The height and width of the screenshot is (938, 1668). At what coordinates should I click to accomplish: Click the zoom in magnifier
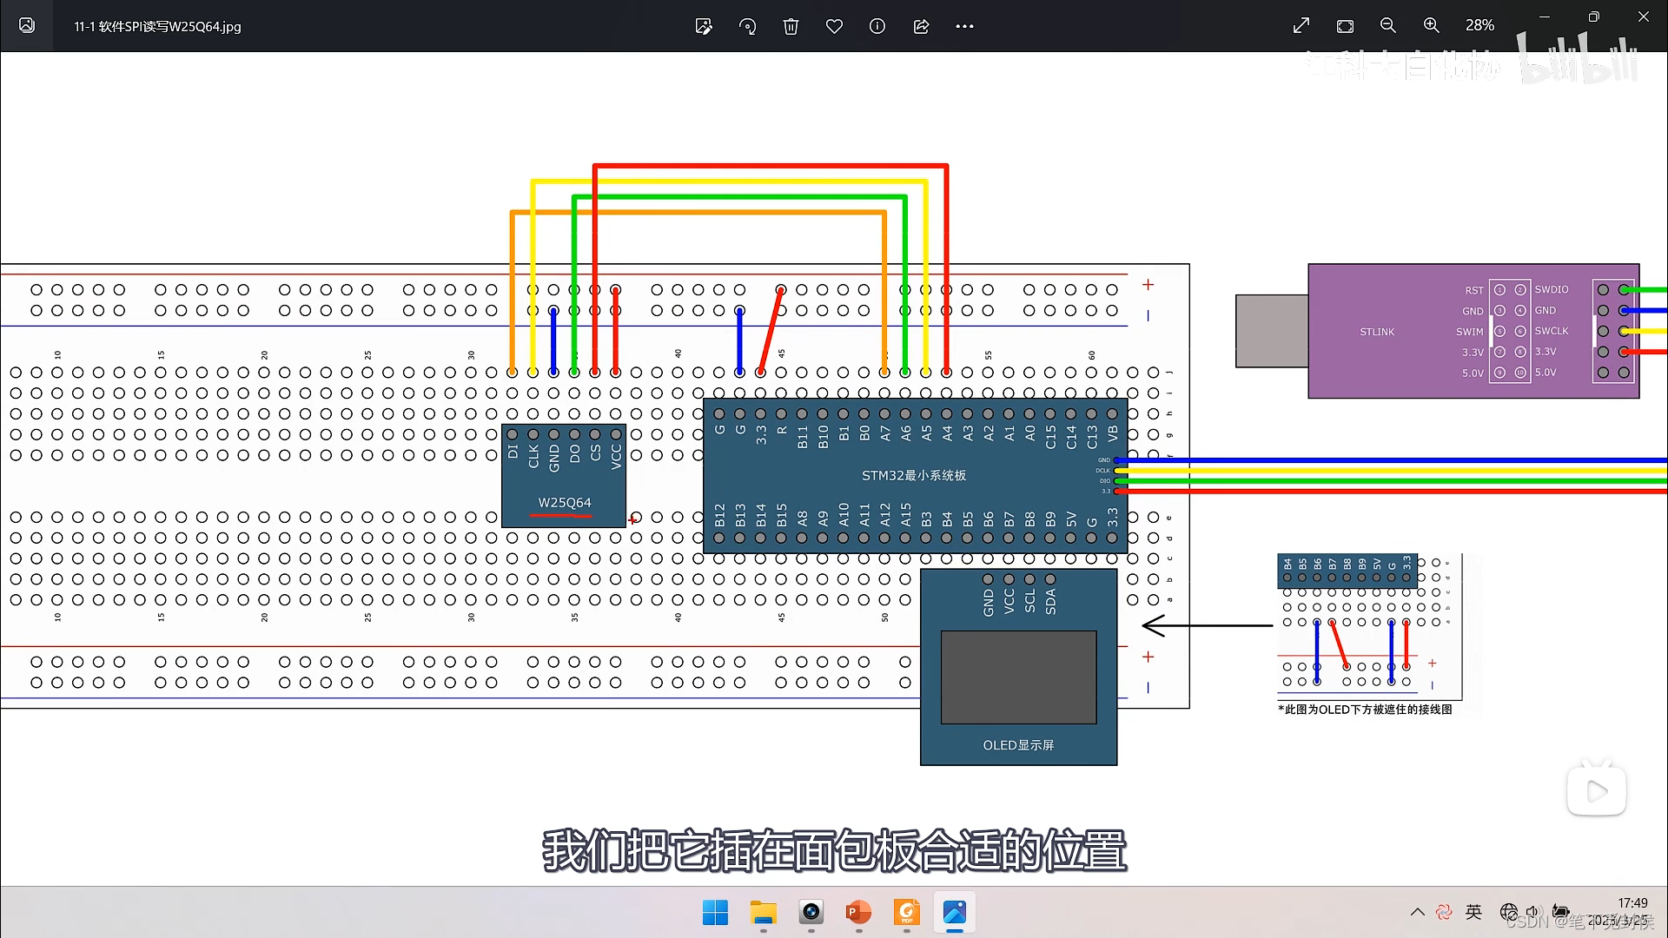tap(1432, 26)
